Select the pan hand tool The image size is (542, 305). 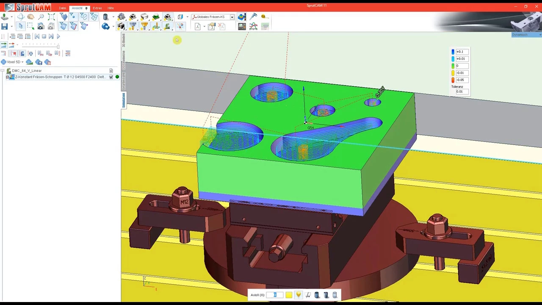point(30,17)
